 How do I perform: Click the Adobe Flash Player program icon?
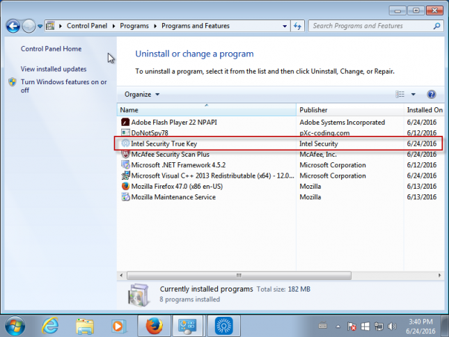(x=125, y=122)
